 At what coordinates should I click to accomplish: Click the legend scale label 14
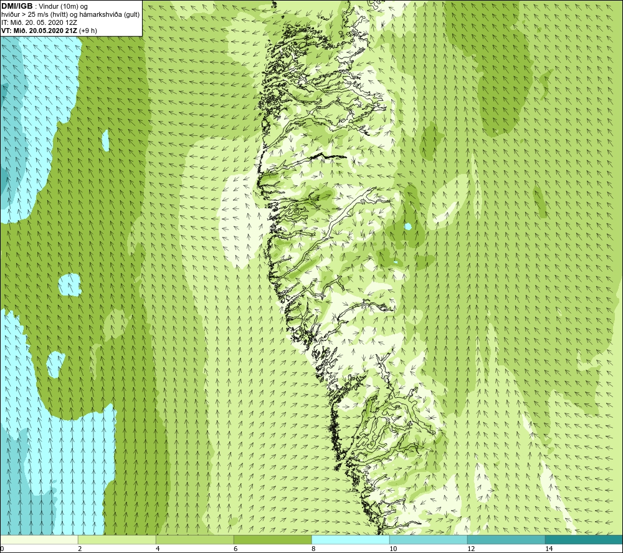click(x=549, y=549)
